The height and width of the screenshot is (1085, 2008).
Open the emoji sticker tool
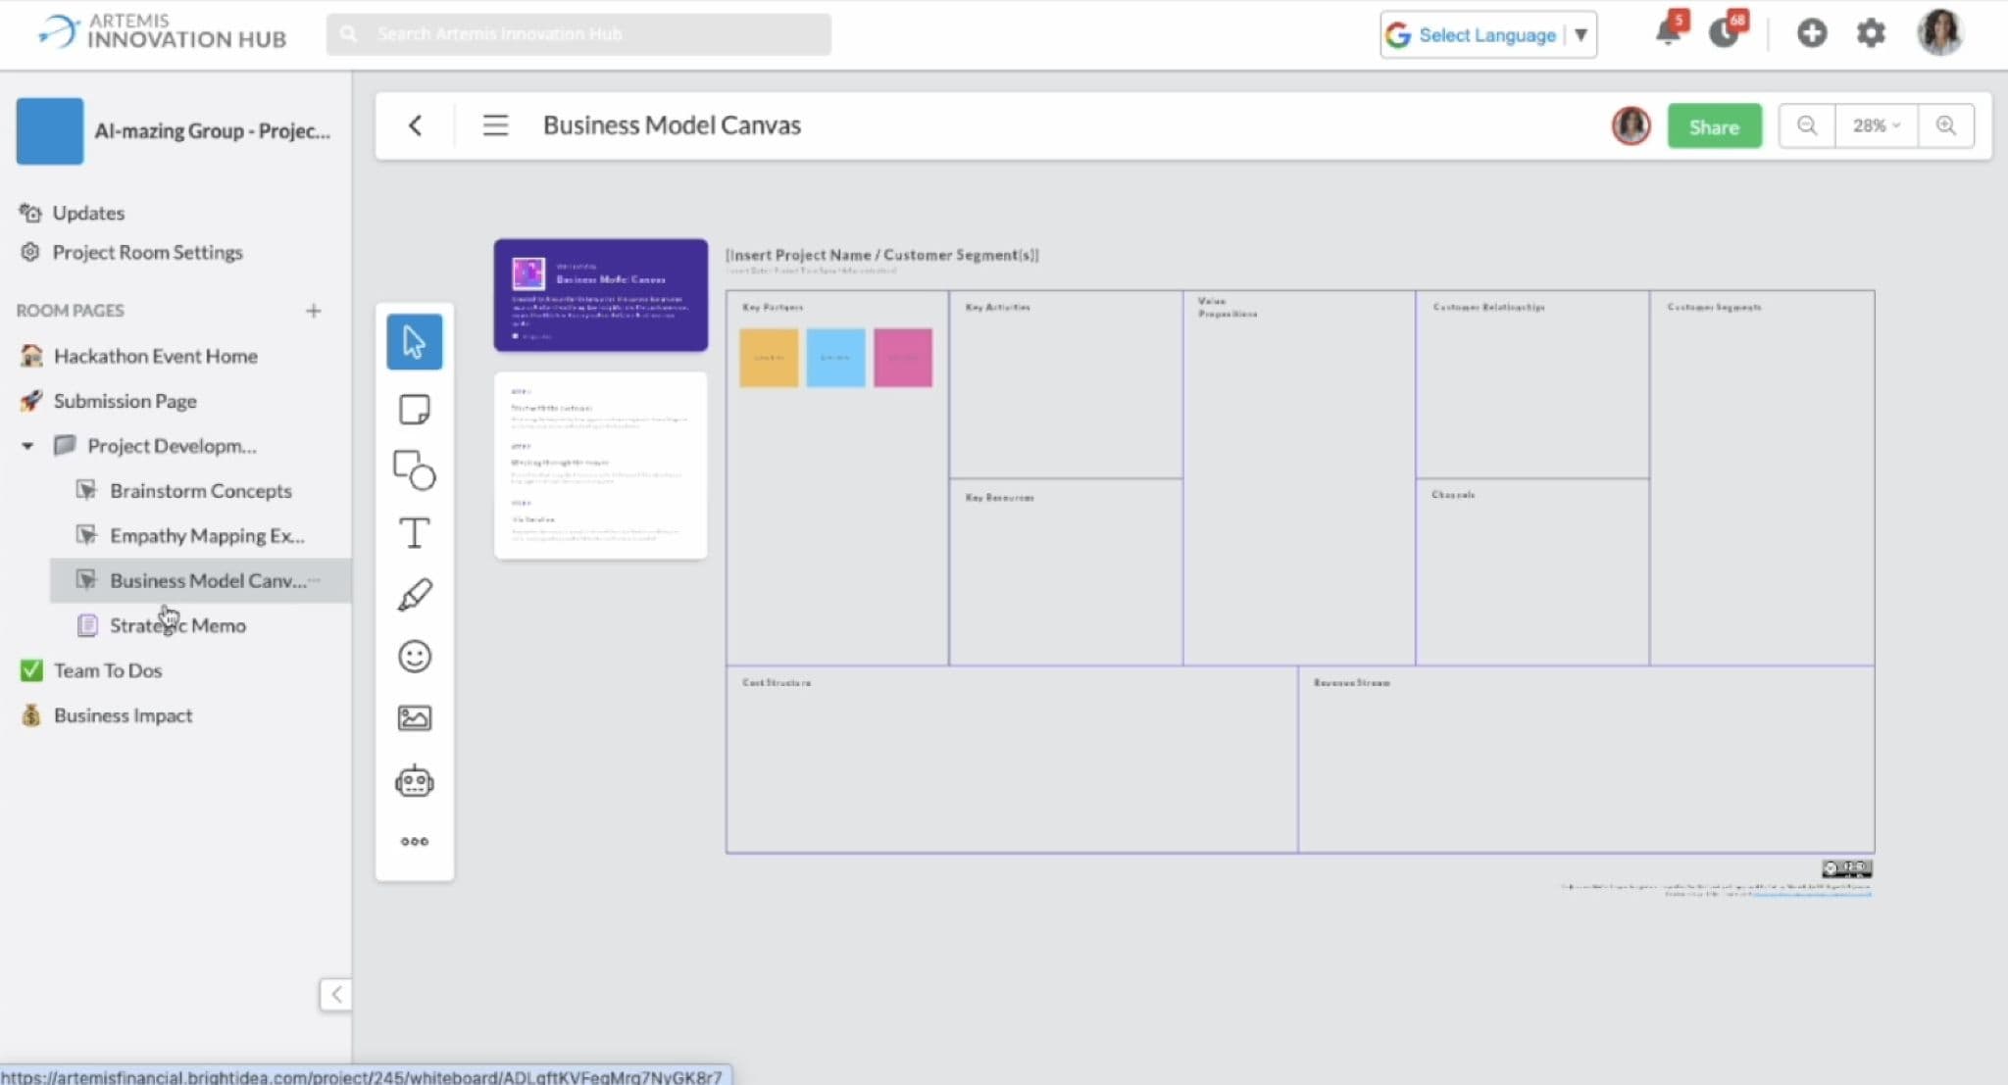coord(414,657)
